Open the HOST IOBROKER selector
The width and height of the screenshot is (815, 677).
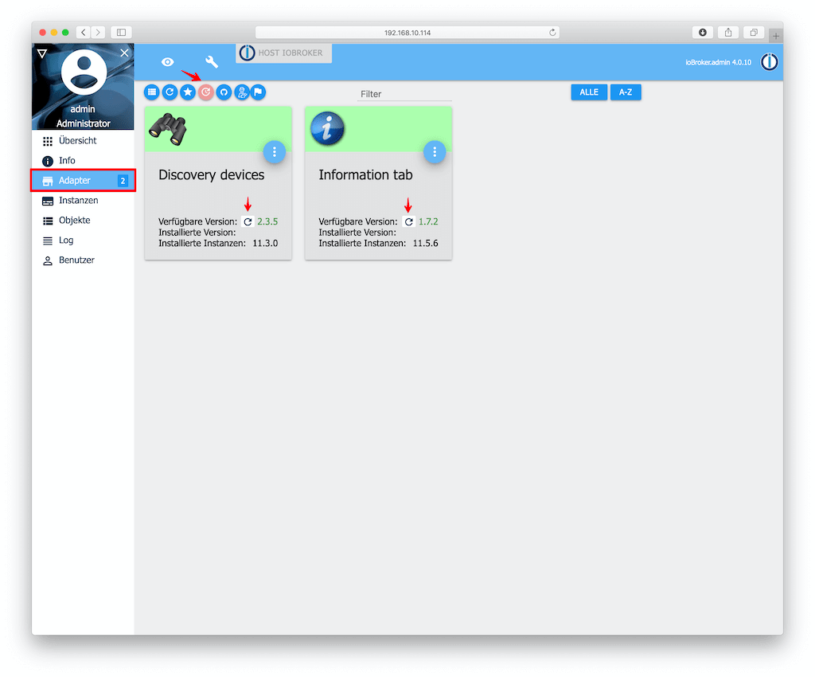283,53
